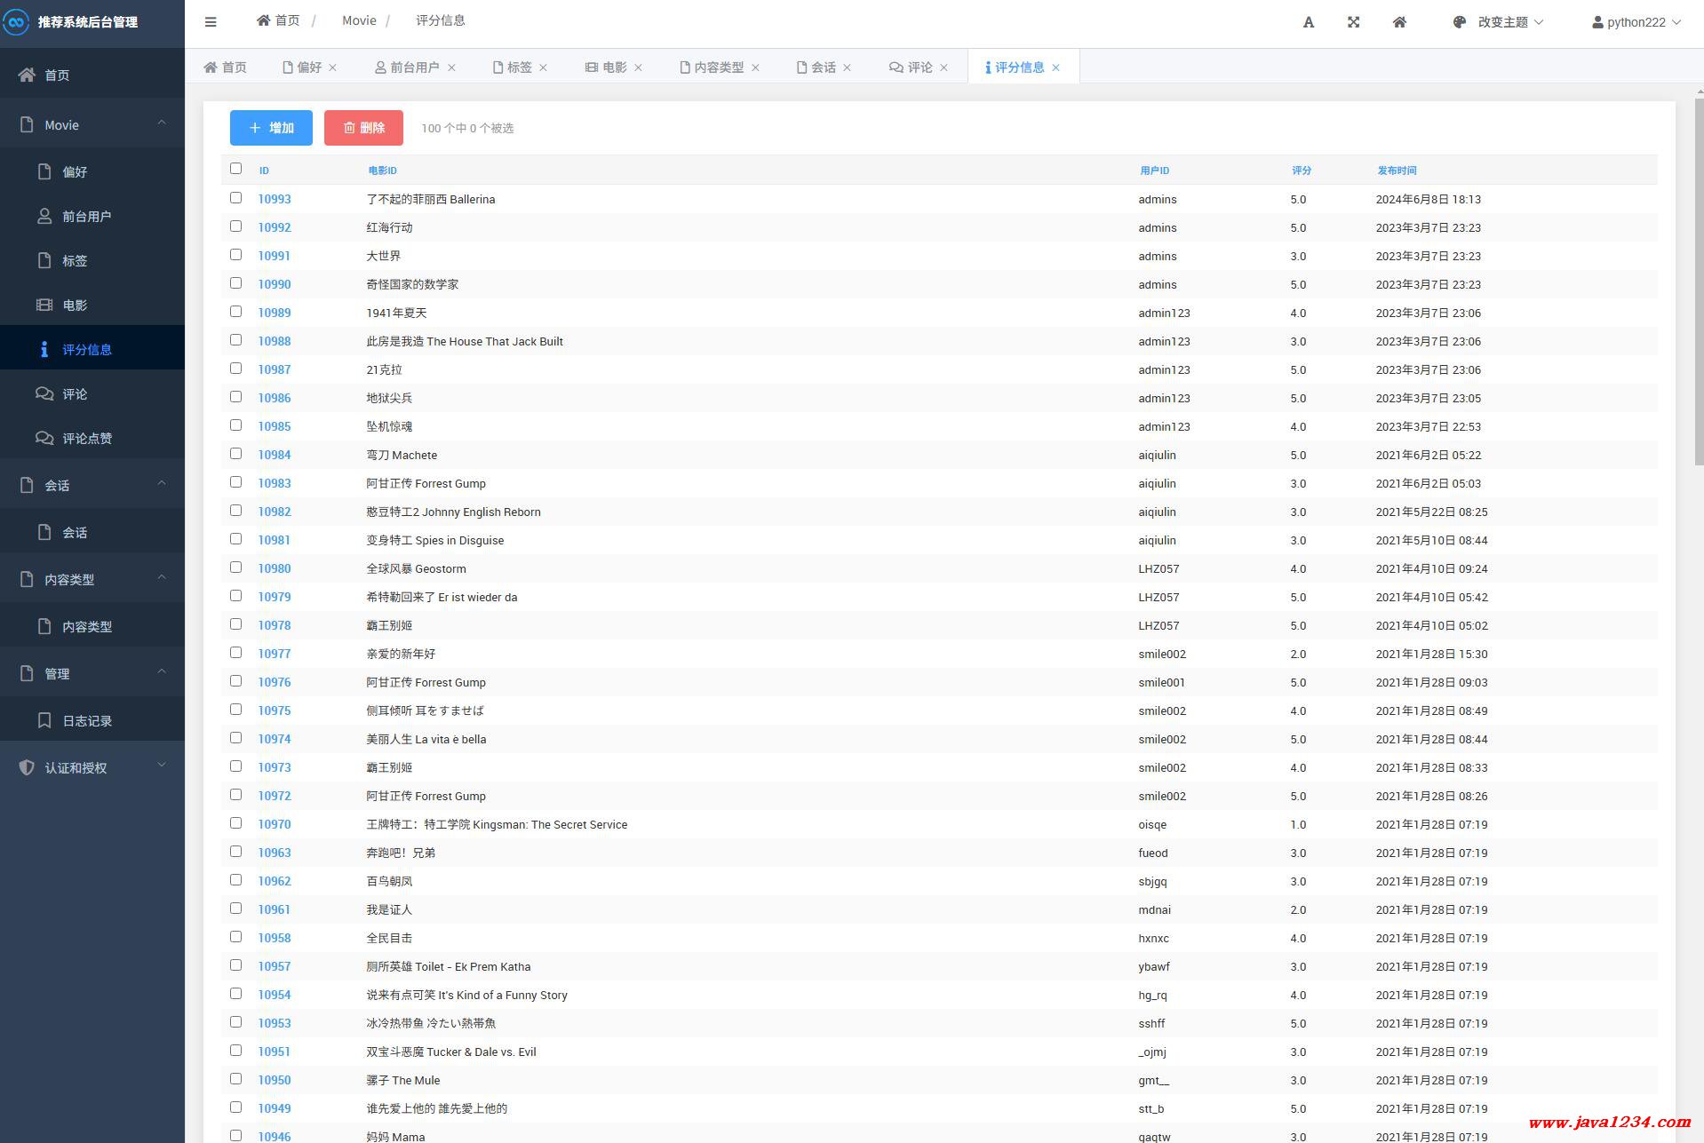Check the select-all checkbox in table header
The width and height of the screenshot is (1704, 1143).
235,169
